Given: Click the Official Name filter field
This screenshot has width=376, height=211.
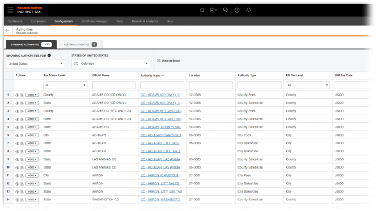Looking at the screenshot, I should 114,85.
